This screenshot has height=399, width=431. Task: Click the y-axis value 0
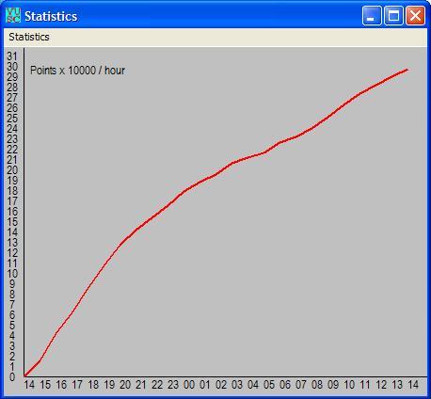click(x=12, y=377)
